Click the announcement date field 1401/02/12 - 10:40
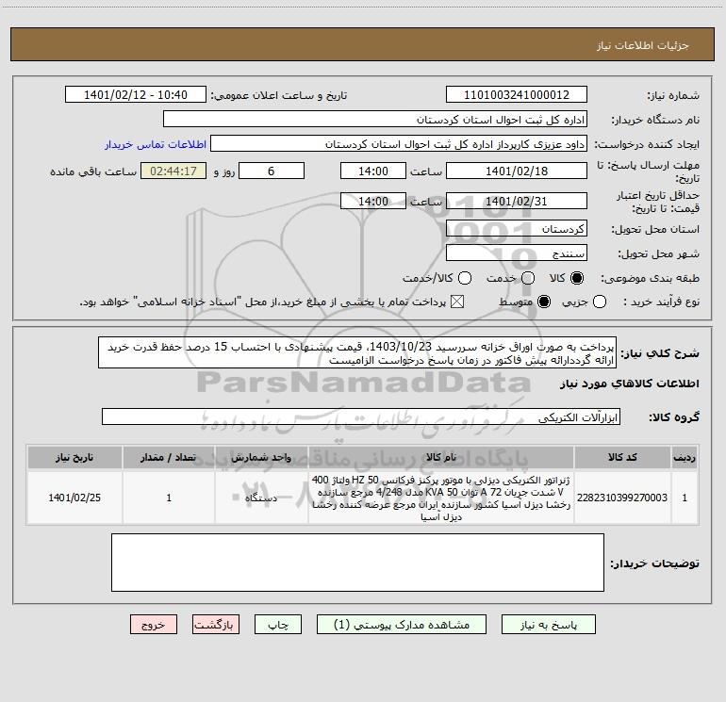The image size is (726, 702). click(136, 95)
